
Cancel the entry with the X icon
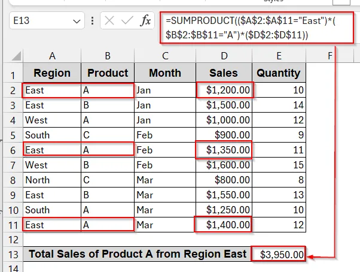(109, 21)
